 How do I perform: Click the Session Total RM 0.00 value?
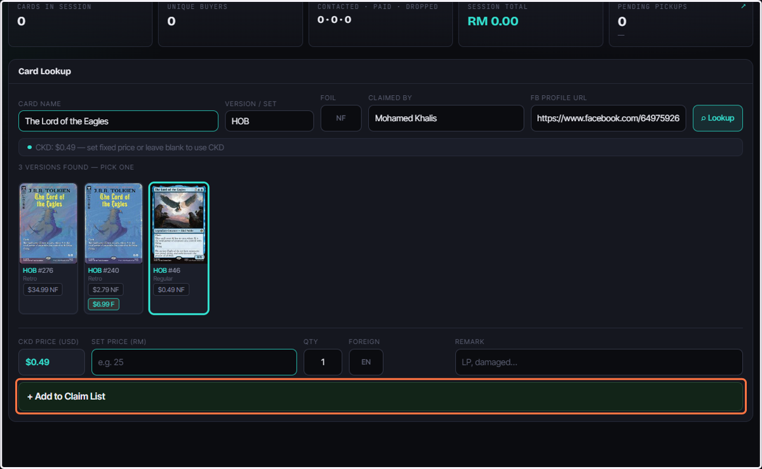[493, 21]
